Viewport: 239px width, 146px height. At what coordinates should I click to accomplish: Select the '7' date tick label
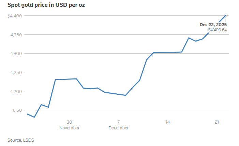[119, 122]
